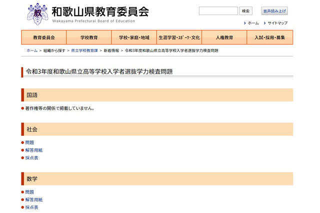320x213 pixels.
Task: Click the 和歌山県教育委員会 site title
Action: [100, 12]
